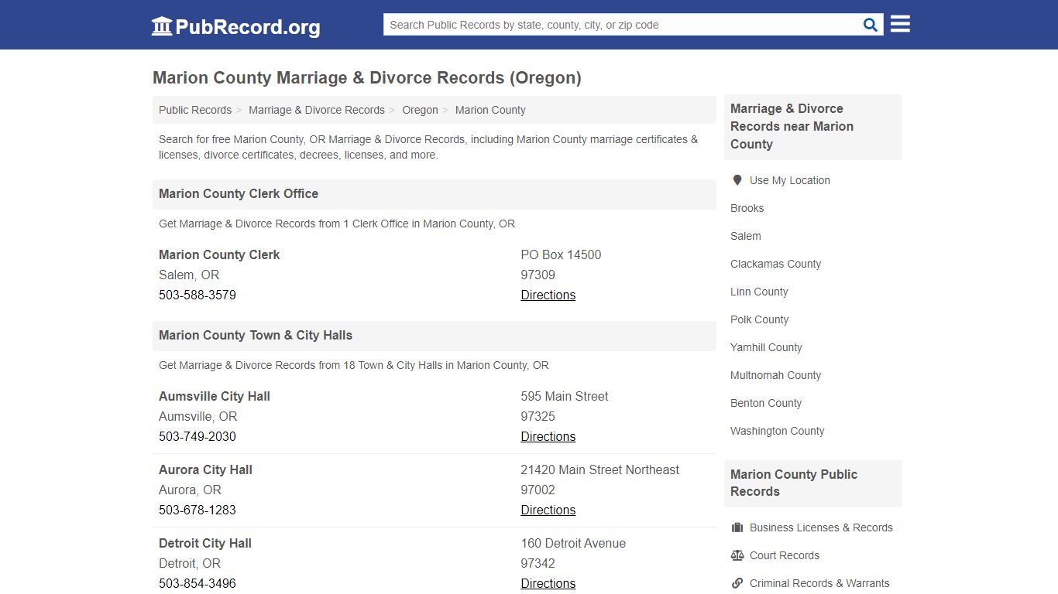Select zip code 97309
1058x594 pixels.
coord(538,275)
